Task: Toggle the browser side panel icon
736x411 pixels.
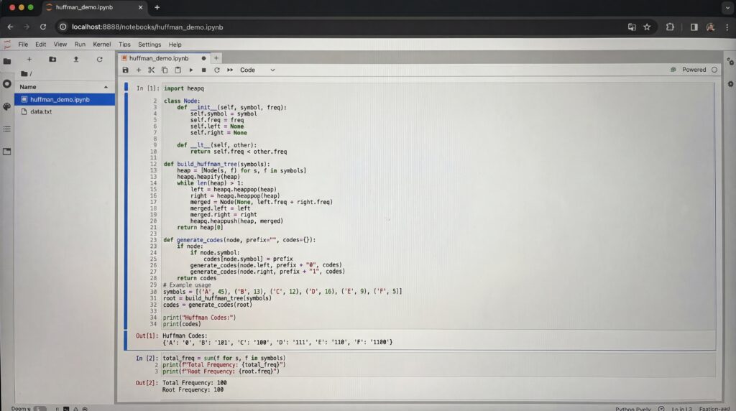Action: point(694,27)
